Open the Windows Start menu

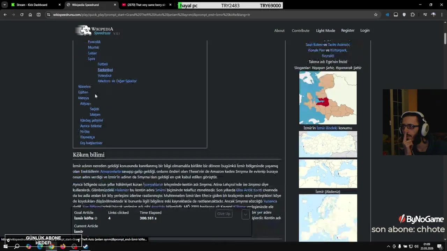(x=6, y=246)
